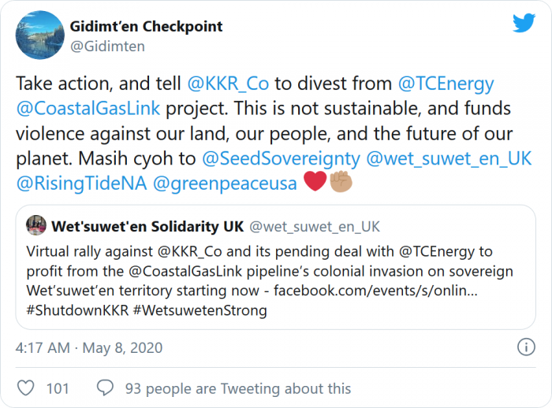
Task: Click Wet'suwet'en Solidarity UK quoted name
Action: [x=147, y=227]
